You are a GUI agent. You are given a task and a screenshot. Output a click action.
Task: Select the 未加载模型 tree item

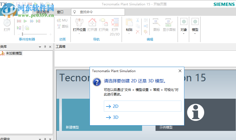point(14,53)
